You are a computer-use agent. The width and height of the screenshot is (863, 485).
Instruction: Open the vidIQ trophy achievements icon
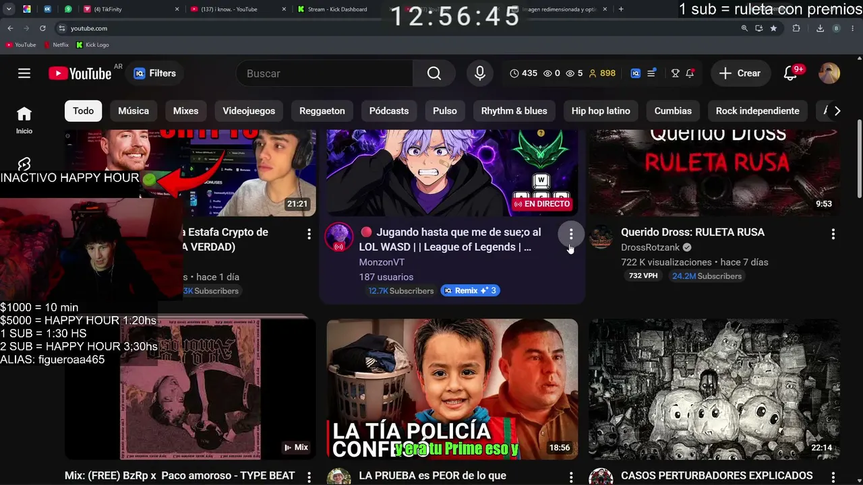pos(675,73)
